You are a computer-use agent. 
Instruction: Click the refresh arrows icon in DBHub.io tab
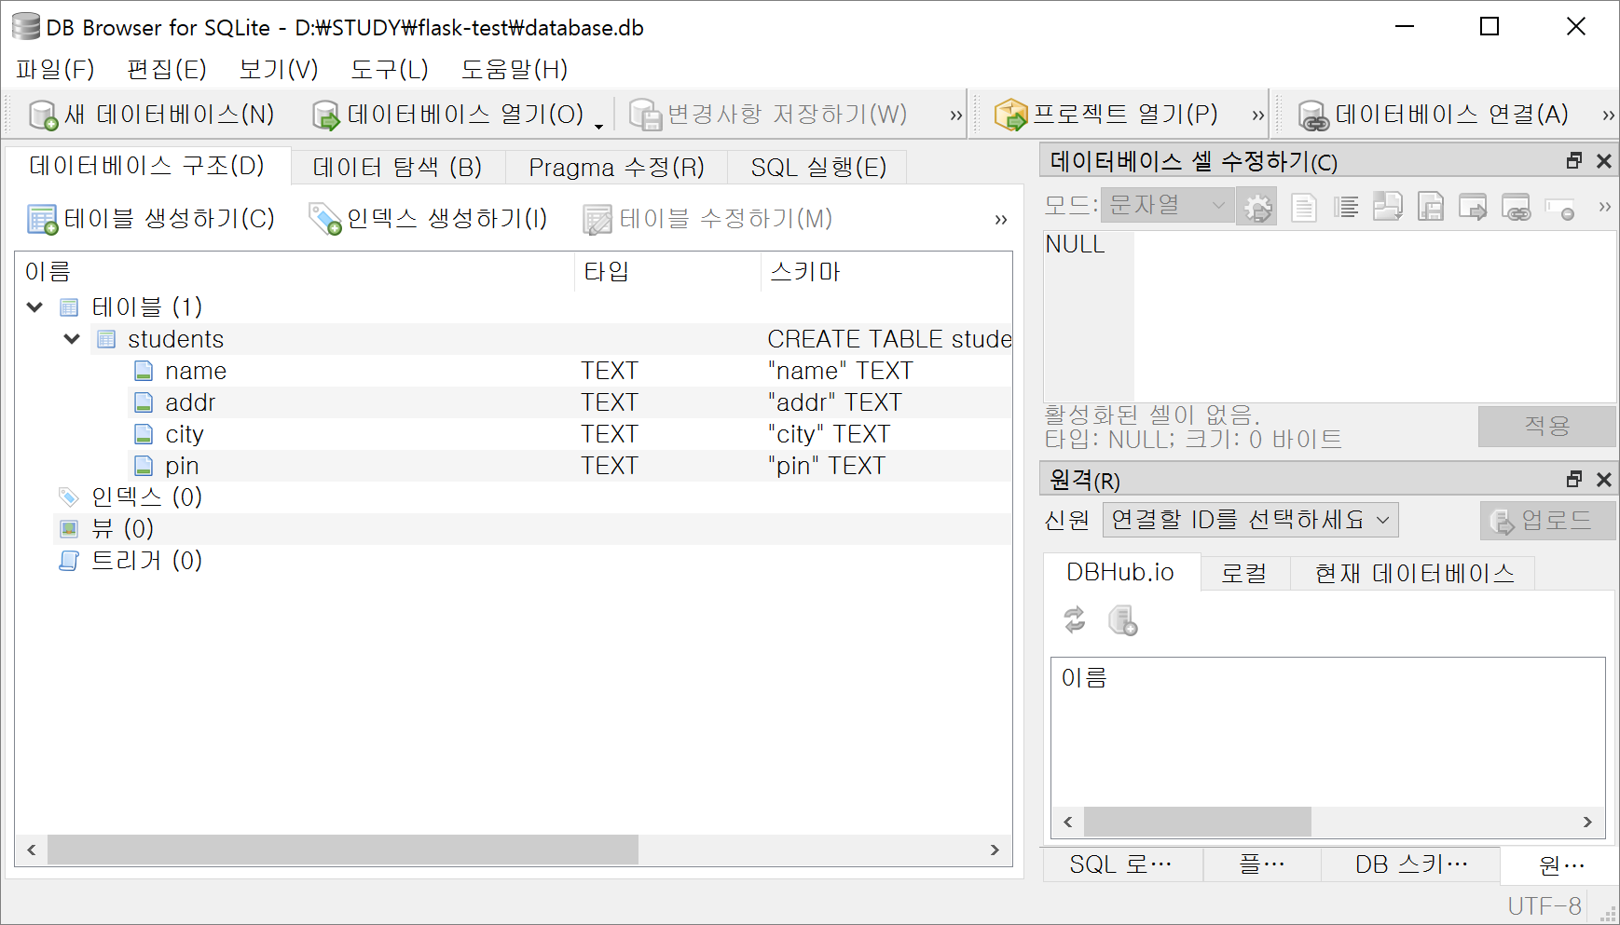pyautogui.click(x=1075, y=619)
